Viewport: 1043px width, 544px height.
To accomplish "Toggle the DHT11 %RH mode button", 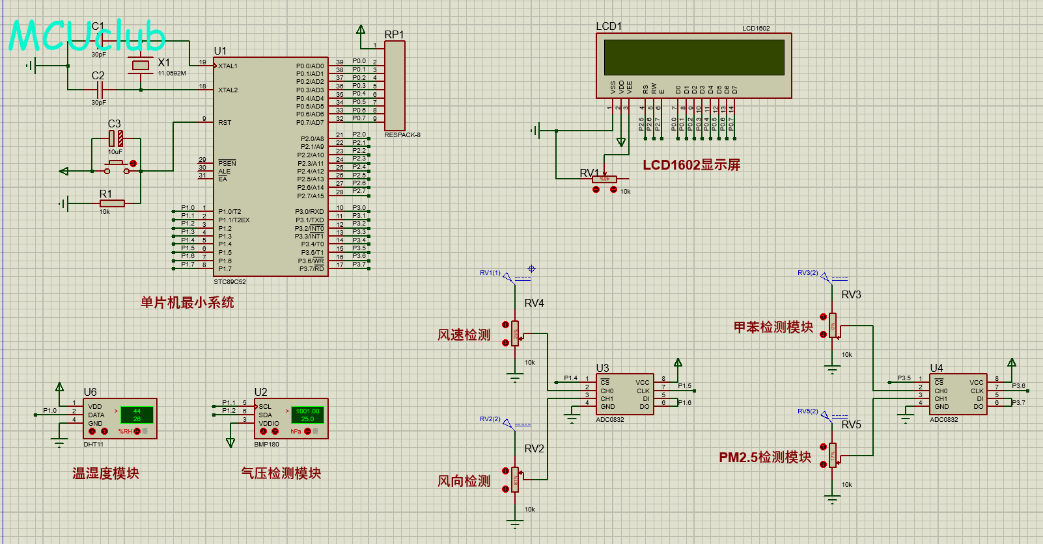I will click(137, 431).
